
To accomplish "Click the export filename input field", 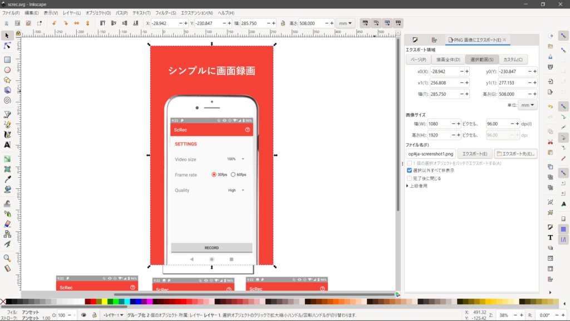I will 431,154.
